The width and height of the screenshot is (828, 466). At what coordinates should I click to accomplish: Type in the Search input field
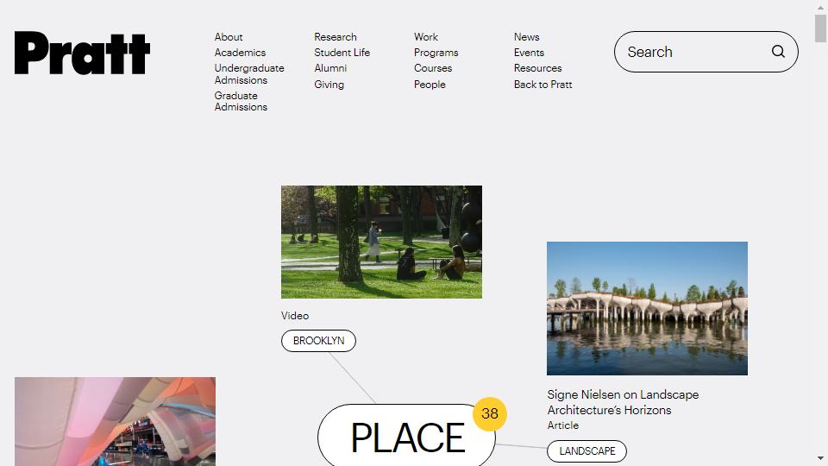tap(690, 52)
